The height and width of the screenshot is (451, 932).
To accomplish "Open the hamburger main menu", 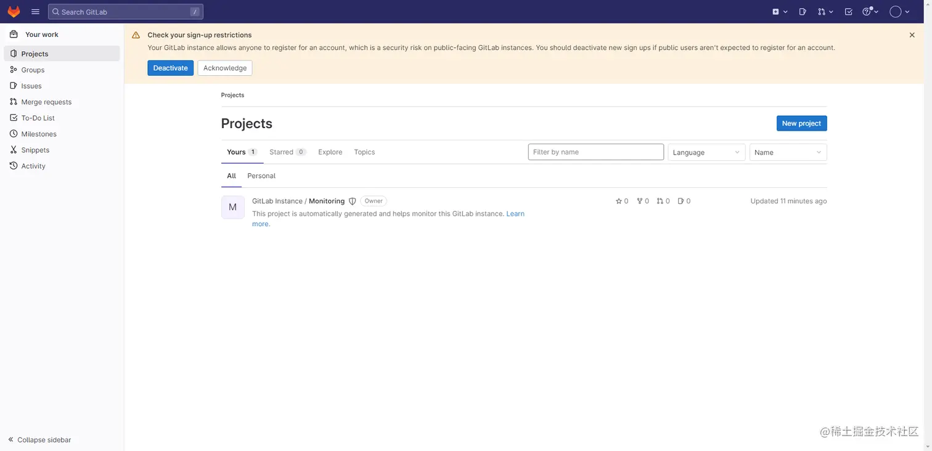I will pyautogui.click(x=35, y=12).
